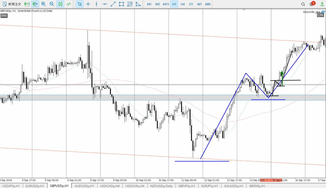
Task: Click the '12 Sep 01:00' time axis label
Action: (x=212, y=180)
